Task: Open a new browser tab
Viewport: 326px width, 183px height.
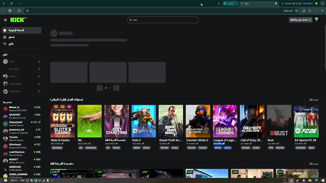Action: [x=219, y=4]
